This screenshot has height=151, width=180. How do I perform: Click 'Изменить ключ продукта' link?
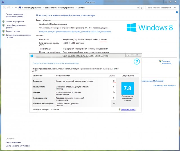click(165, 85)
